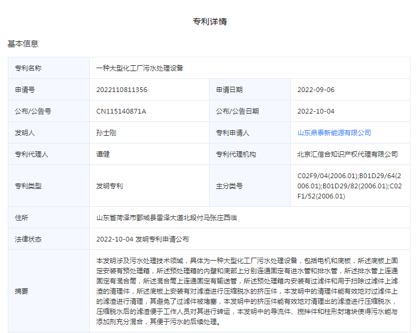The height and width of the screenshot is (333, 416).
Task: Open the 山东鼎泰新能源有限公司 applicant link
Action: pyautogui.click(x=334, y=133)
